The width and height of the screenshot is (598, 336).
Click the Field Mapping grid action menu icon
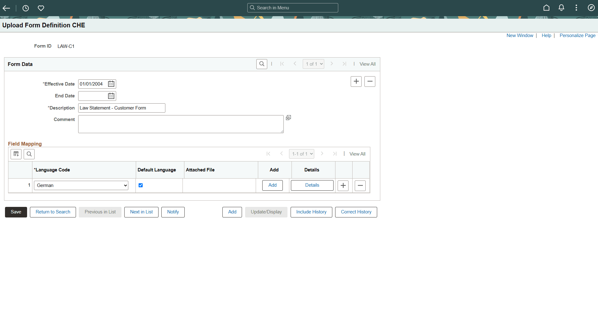[x=16, y=154]
